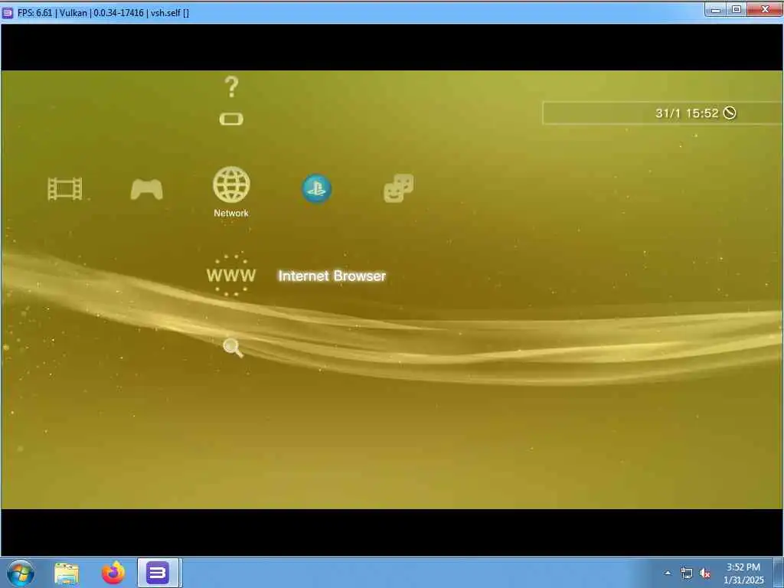The width and height of the screenshot is (784, 588).
Task: Select the Friends faces icon
Action: 398,188
